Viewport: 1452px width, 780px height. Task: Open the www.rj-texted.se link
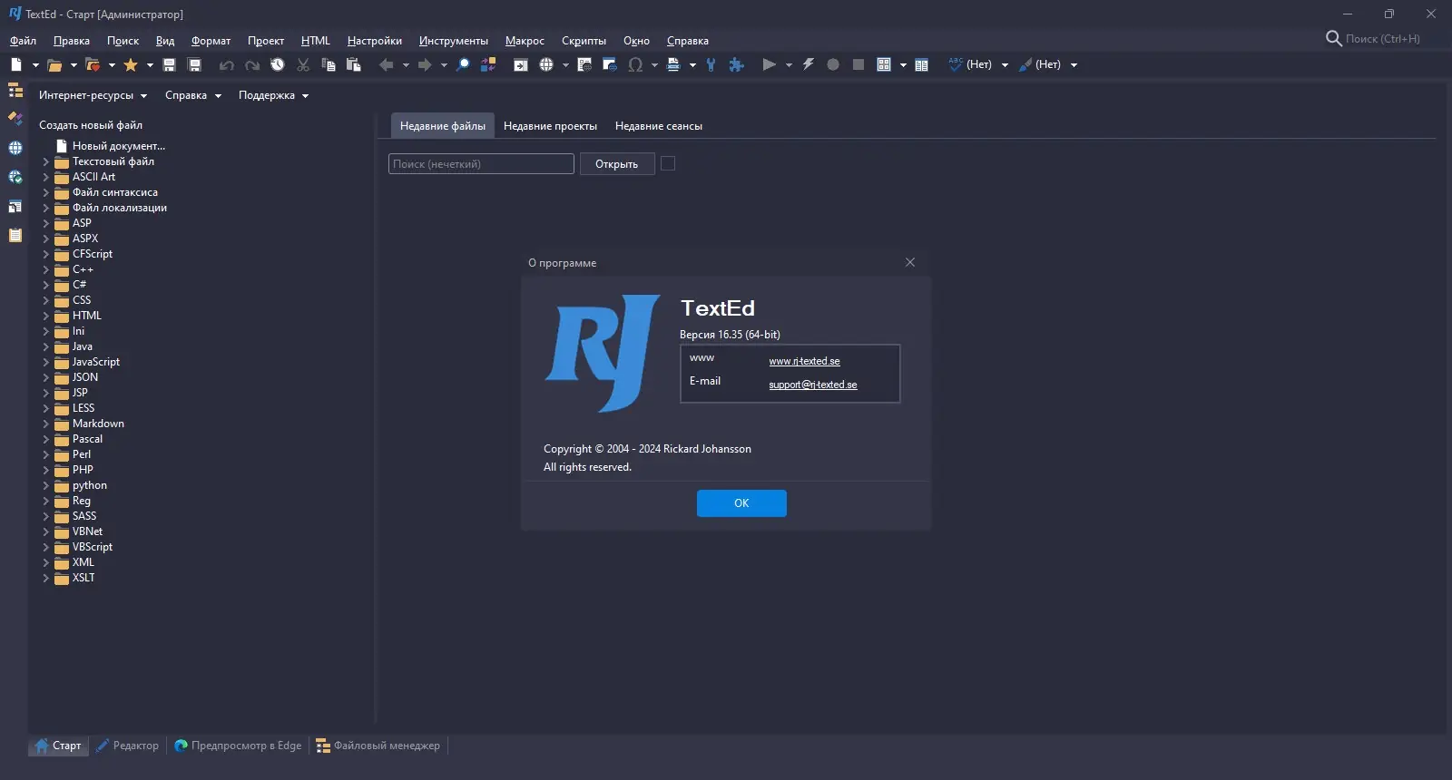pyautogui.click(x=805, y=361)
